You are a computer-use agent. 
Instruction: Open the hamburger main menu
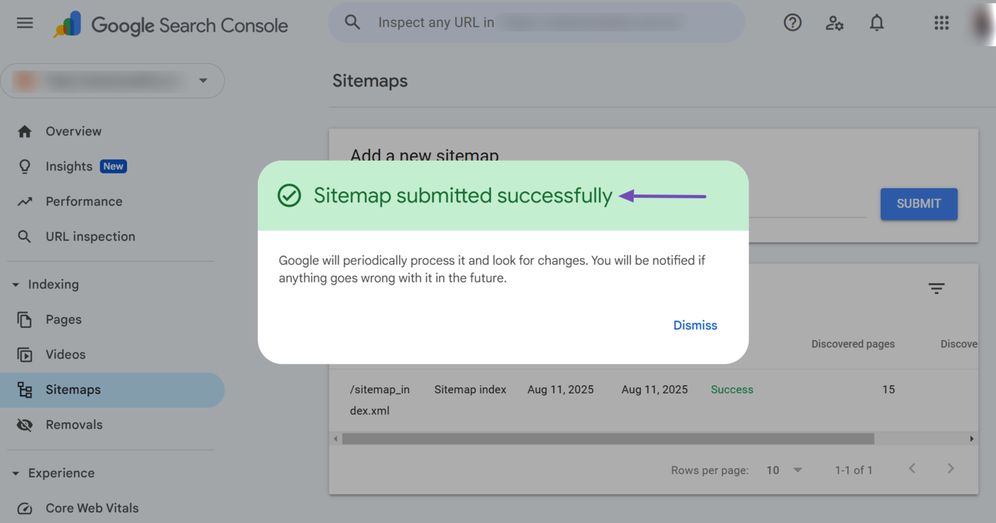(x=25, y=23)
